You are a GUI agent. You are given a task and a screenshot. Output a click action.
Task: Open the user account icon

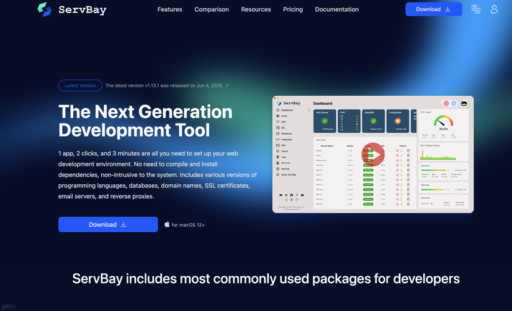pos(494,9)
